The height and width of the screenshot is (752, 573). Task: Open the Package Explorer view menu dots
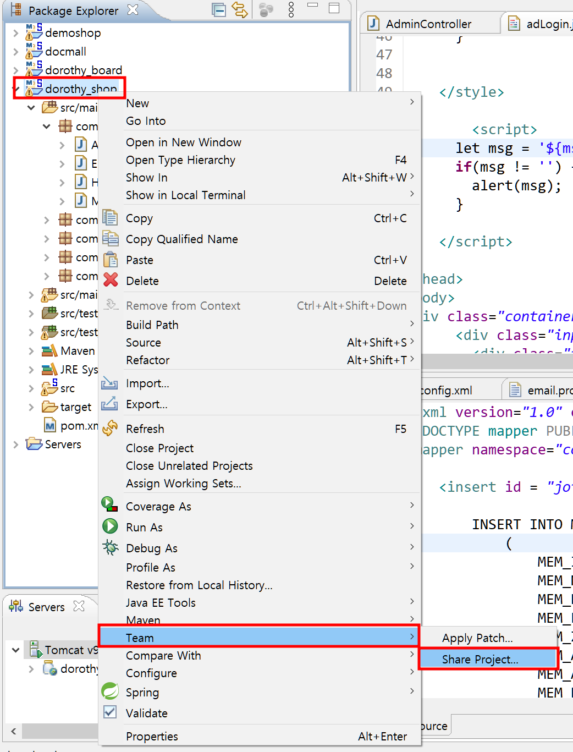(290, 10)
